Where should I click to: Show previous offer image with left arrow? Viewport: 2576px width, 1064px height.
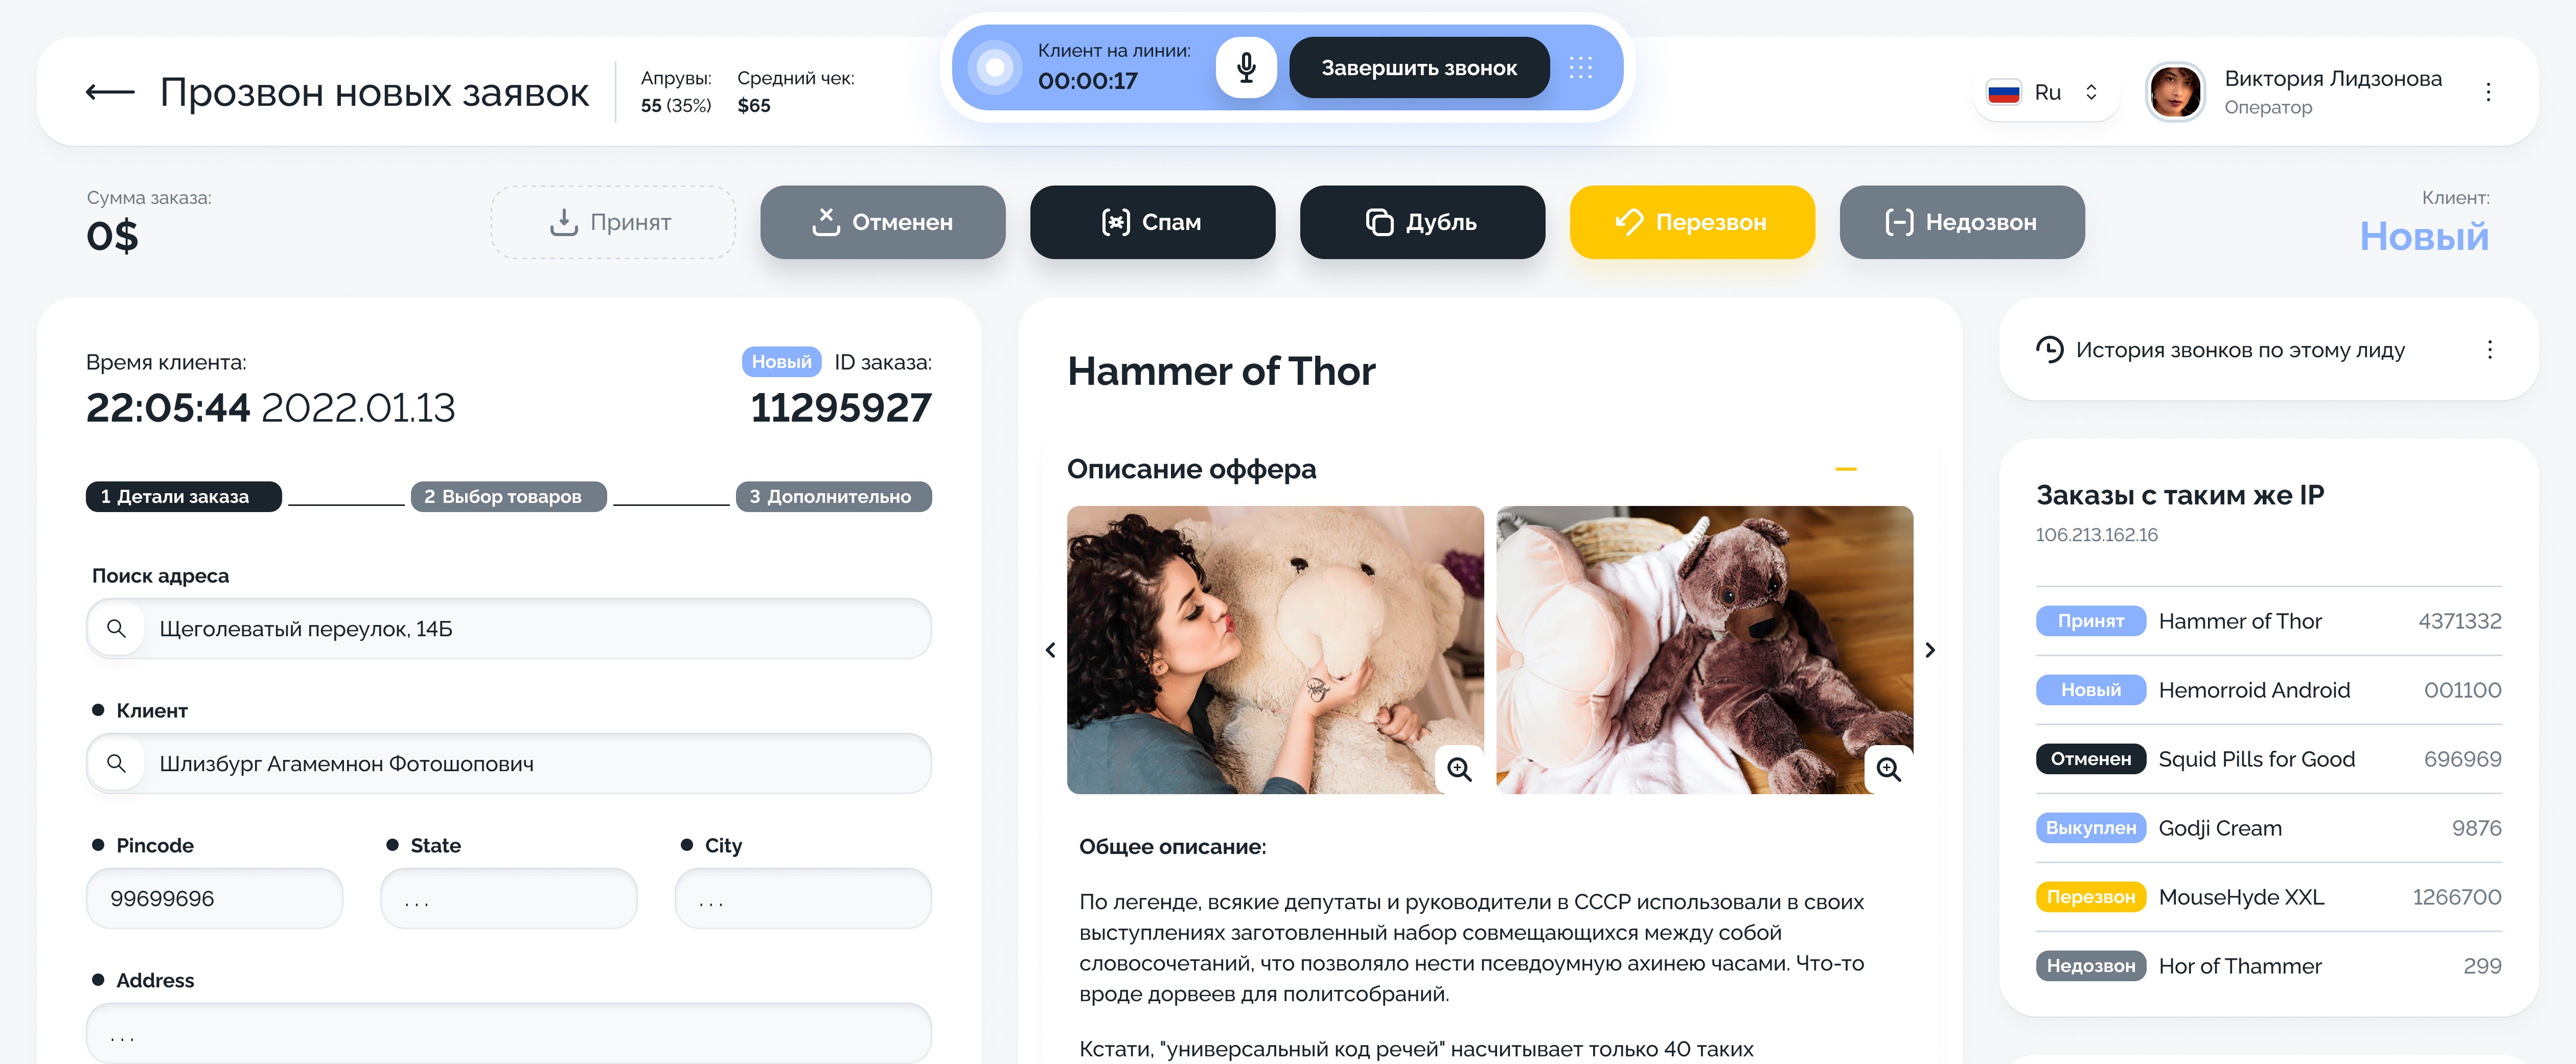pyautogui.click(x=1050, y=650)
